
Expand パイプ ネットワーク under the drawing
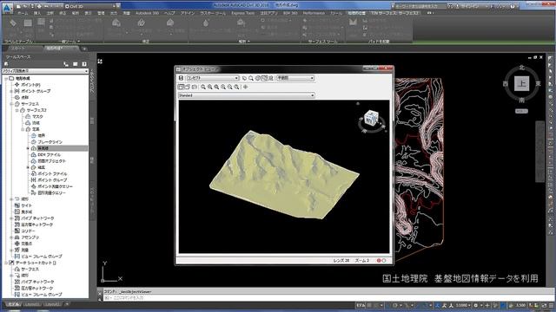coord(11,218)
